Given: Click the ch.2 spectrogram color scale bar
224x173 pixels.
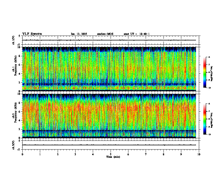Looking at the screenshot, I should coord(204,119).
